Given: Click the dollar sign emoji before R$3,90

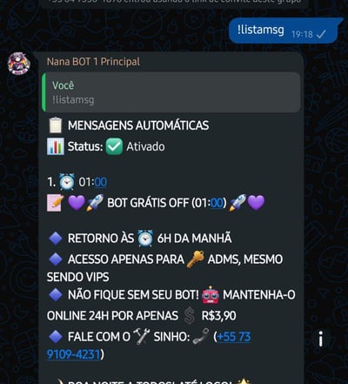Looking at the screenshot, I should [x=189, y=316].
